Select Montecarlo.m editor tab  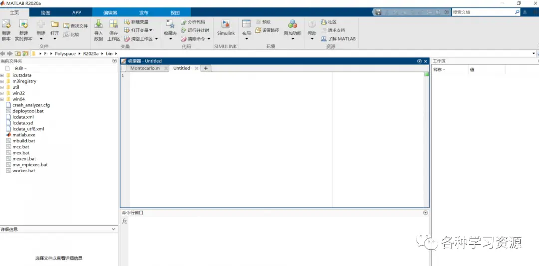coord(145,68)
